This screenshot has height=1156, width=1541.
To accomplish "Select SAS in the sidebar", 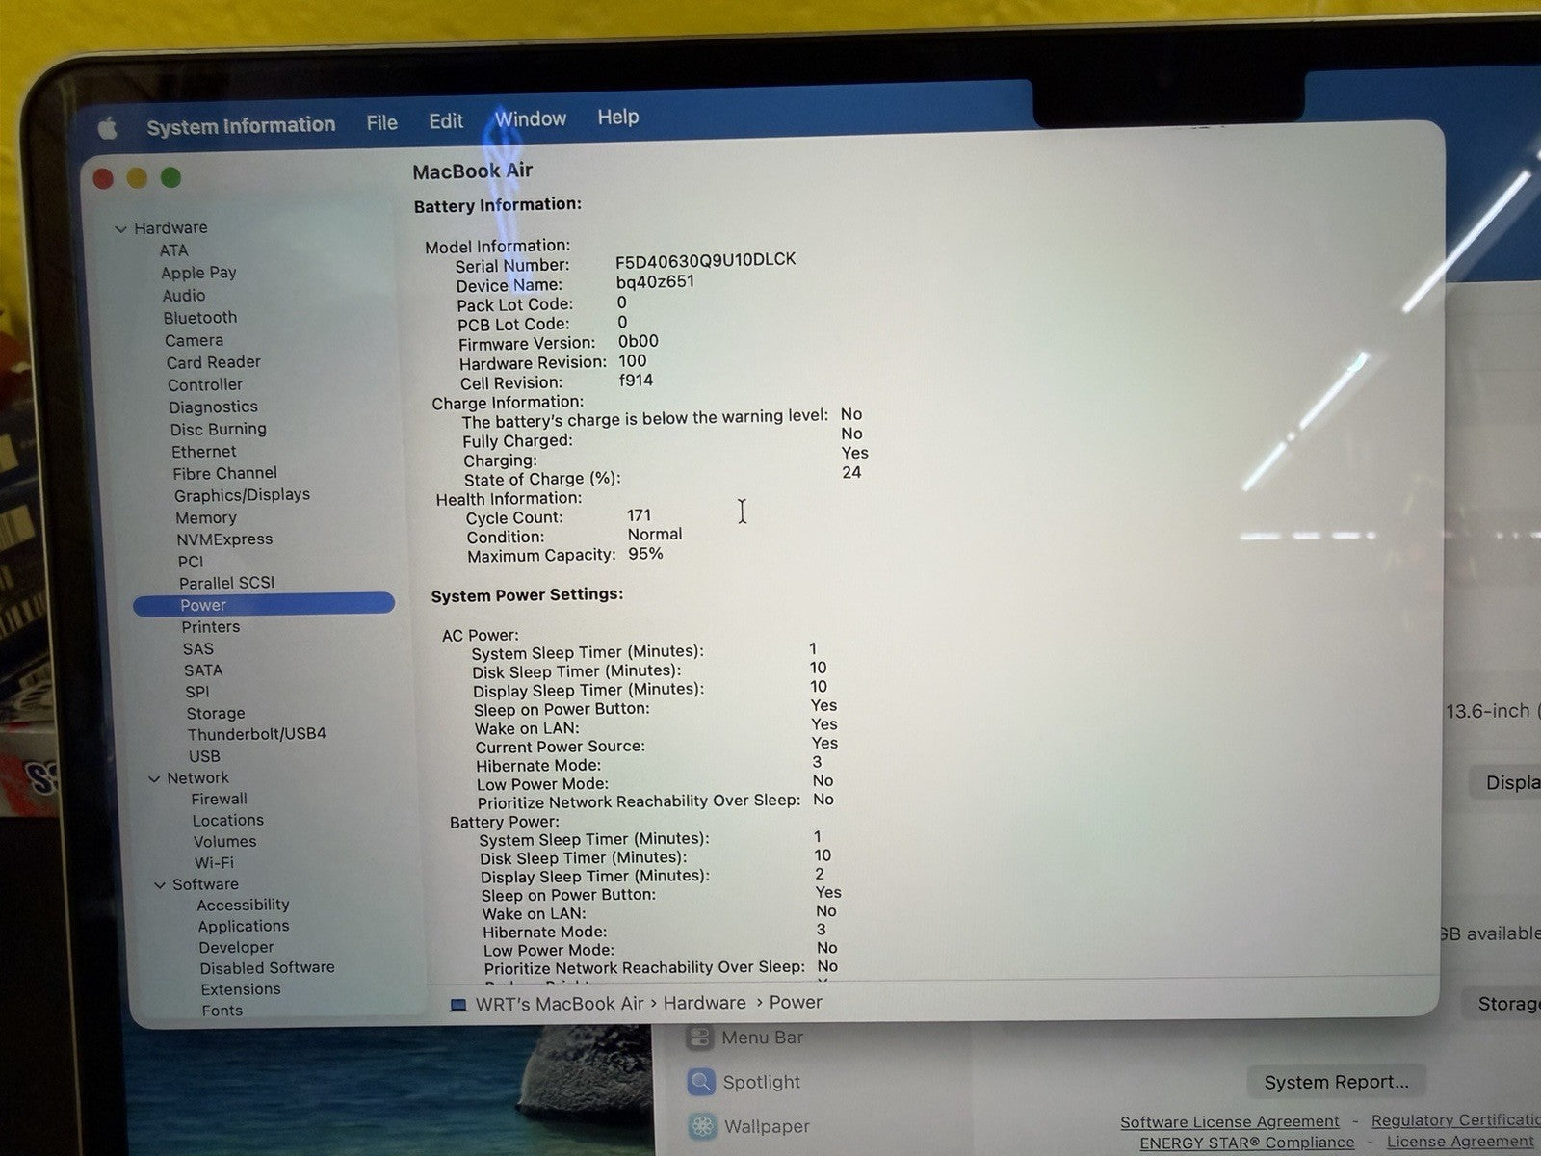I will [198, 649].
